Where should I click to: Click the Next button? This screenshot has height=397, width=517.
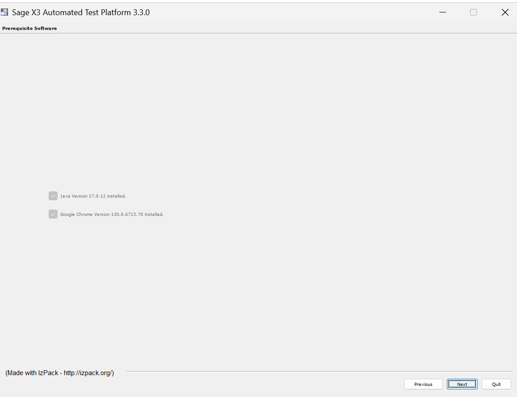click(462, 384)
